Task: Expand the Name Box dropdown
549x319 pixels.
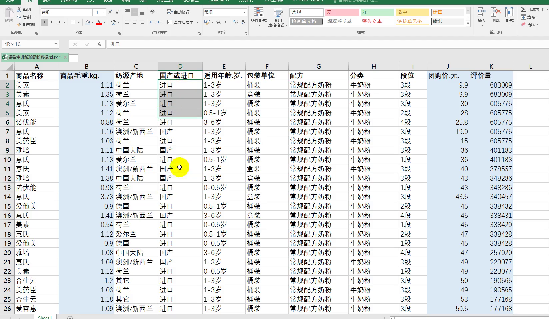Action: (x=56, y=44)
